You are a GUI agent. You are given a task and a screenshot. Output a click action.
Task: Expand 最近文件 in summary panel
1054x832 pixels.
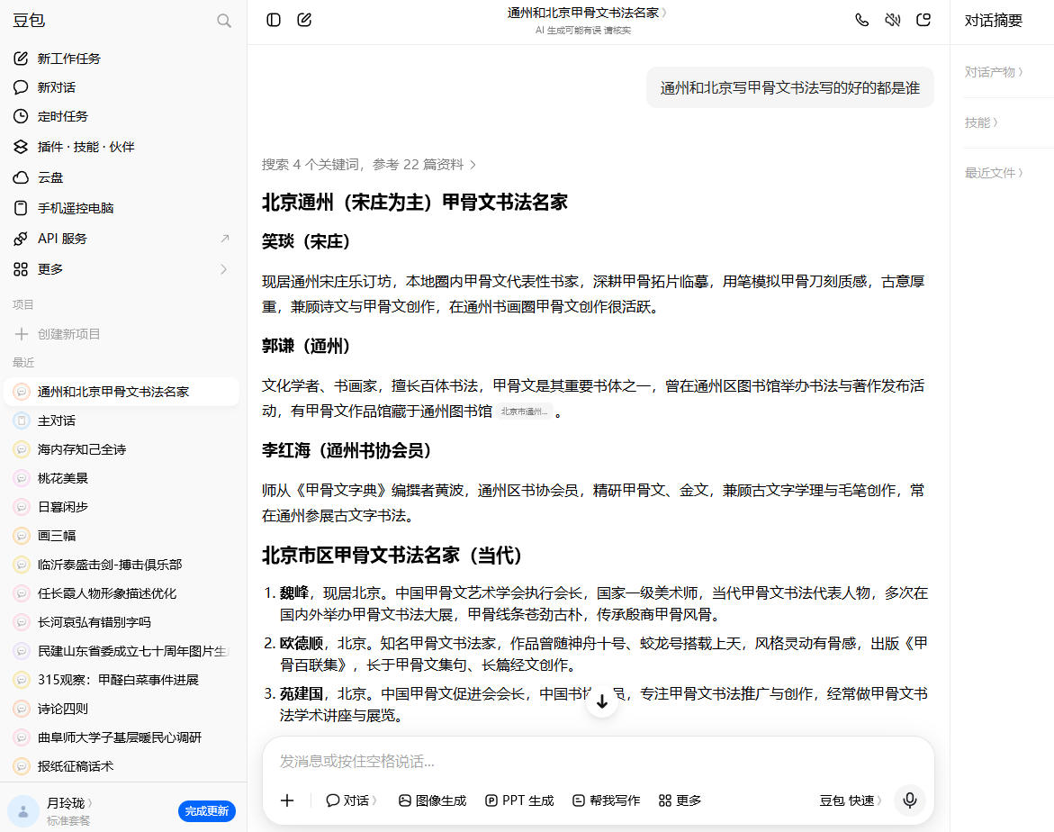[x=994, y=173]
